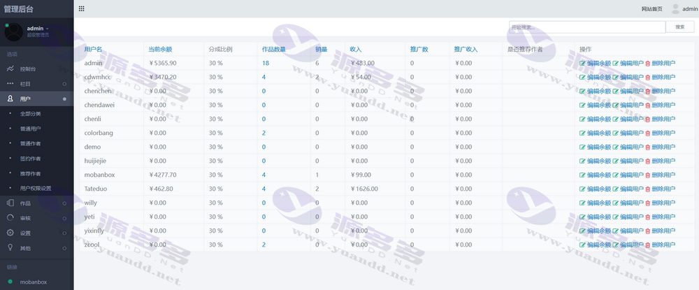
Task: Open the apps grid icon in top bar
Action: pyautogui.click(x=82, y=8)
